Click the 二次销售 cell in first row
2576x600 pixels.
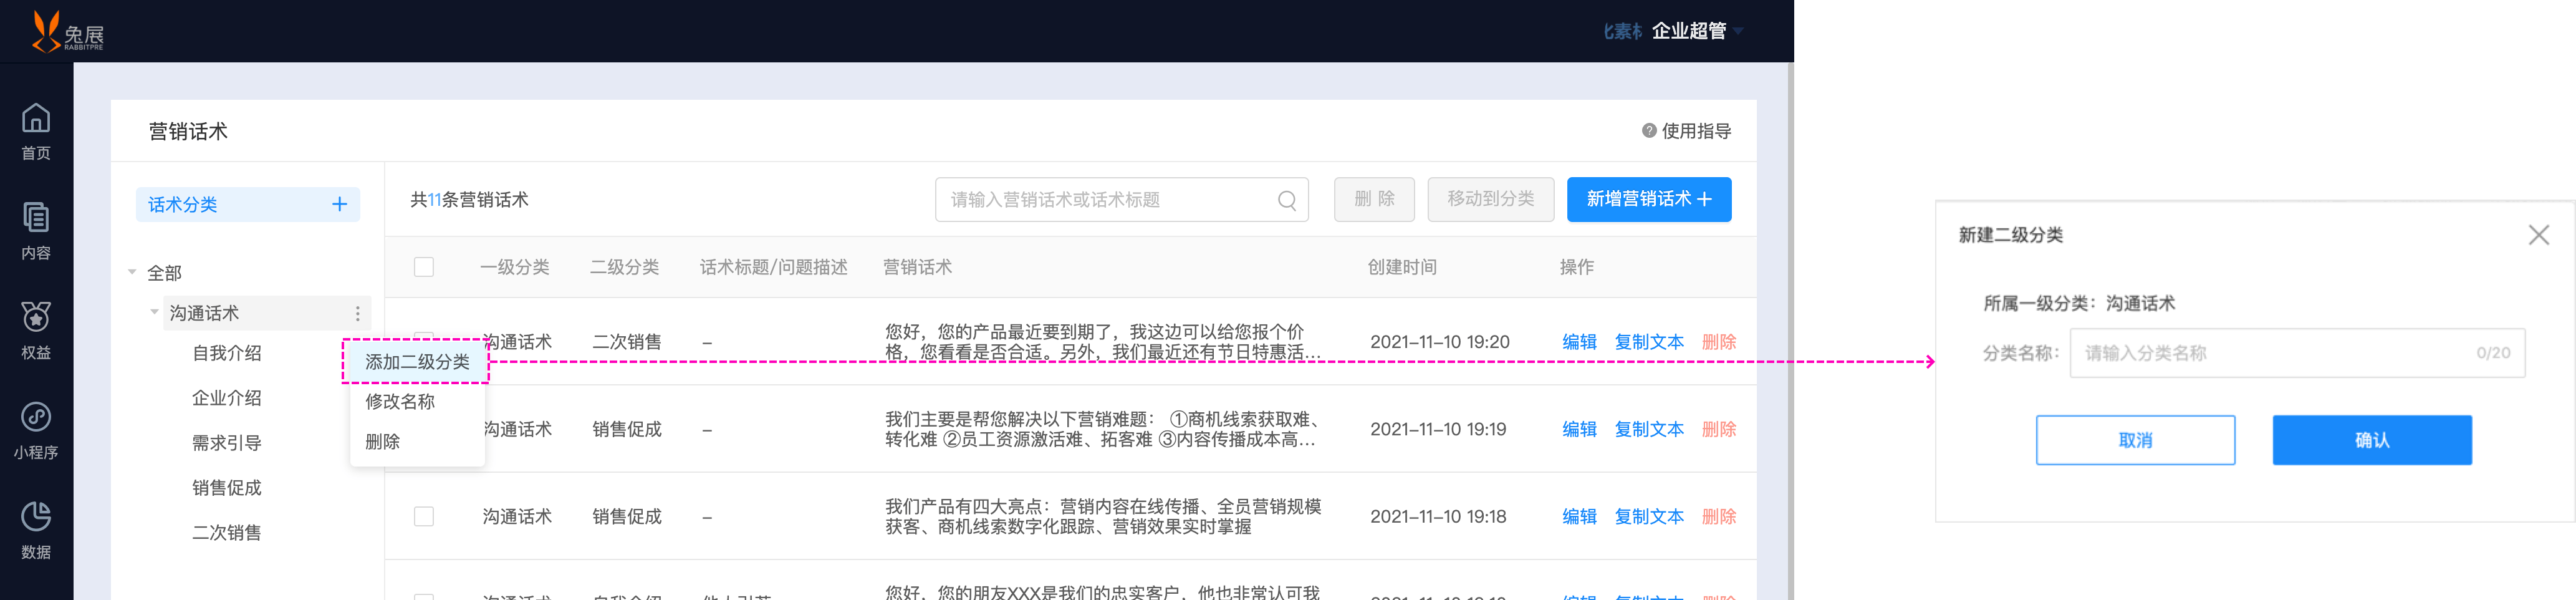click(627, 342)
